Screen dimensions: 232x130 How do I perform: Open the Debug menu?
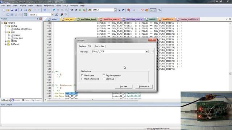click(38, 6)
